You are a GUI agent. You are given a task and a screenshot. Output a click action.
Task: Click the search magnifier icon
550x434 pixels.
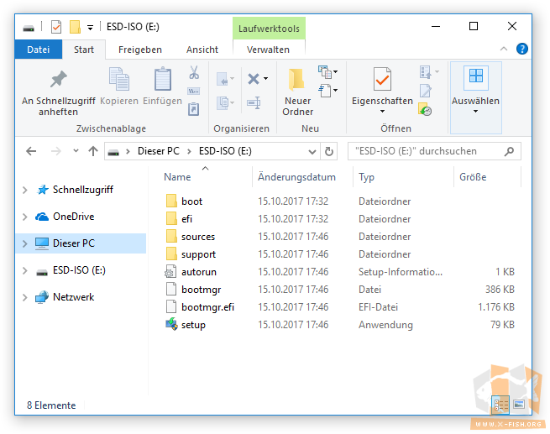(x=509, y=151)
